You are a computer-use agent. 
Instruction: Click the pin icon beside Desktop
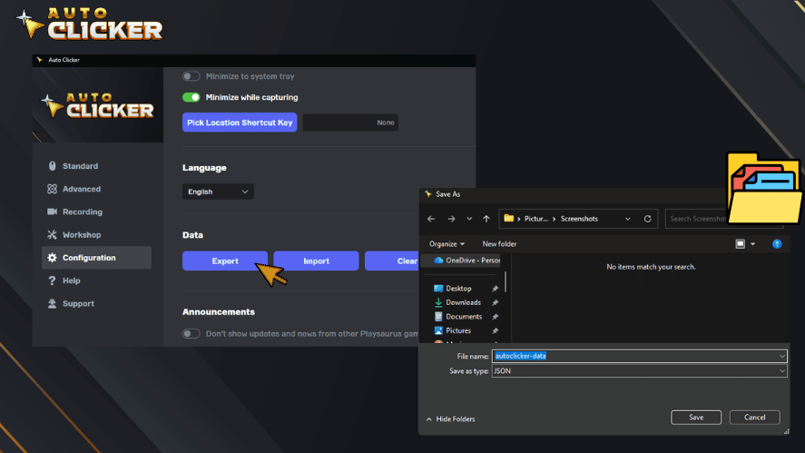click(495, 289)
